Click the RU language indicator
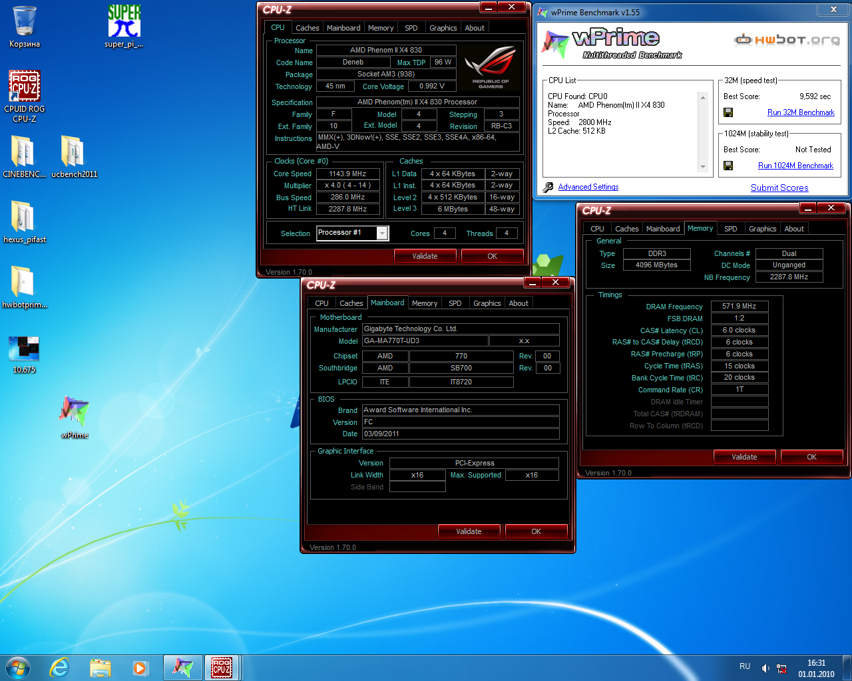 click(x=745, y=666)
